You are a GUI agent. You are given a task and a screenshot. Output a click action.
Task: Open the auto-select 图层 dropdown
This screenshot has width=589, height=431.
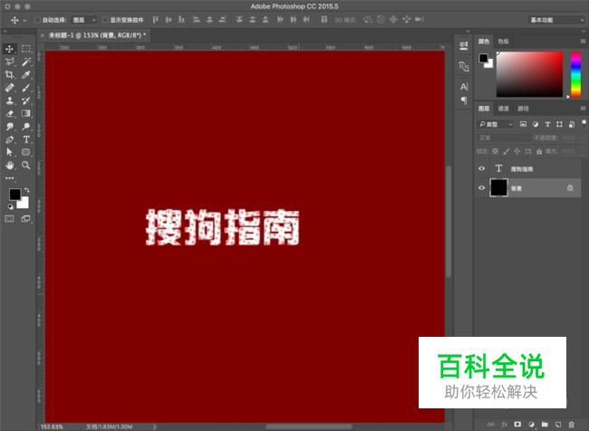click(x=84, y=20)
